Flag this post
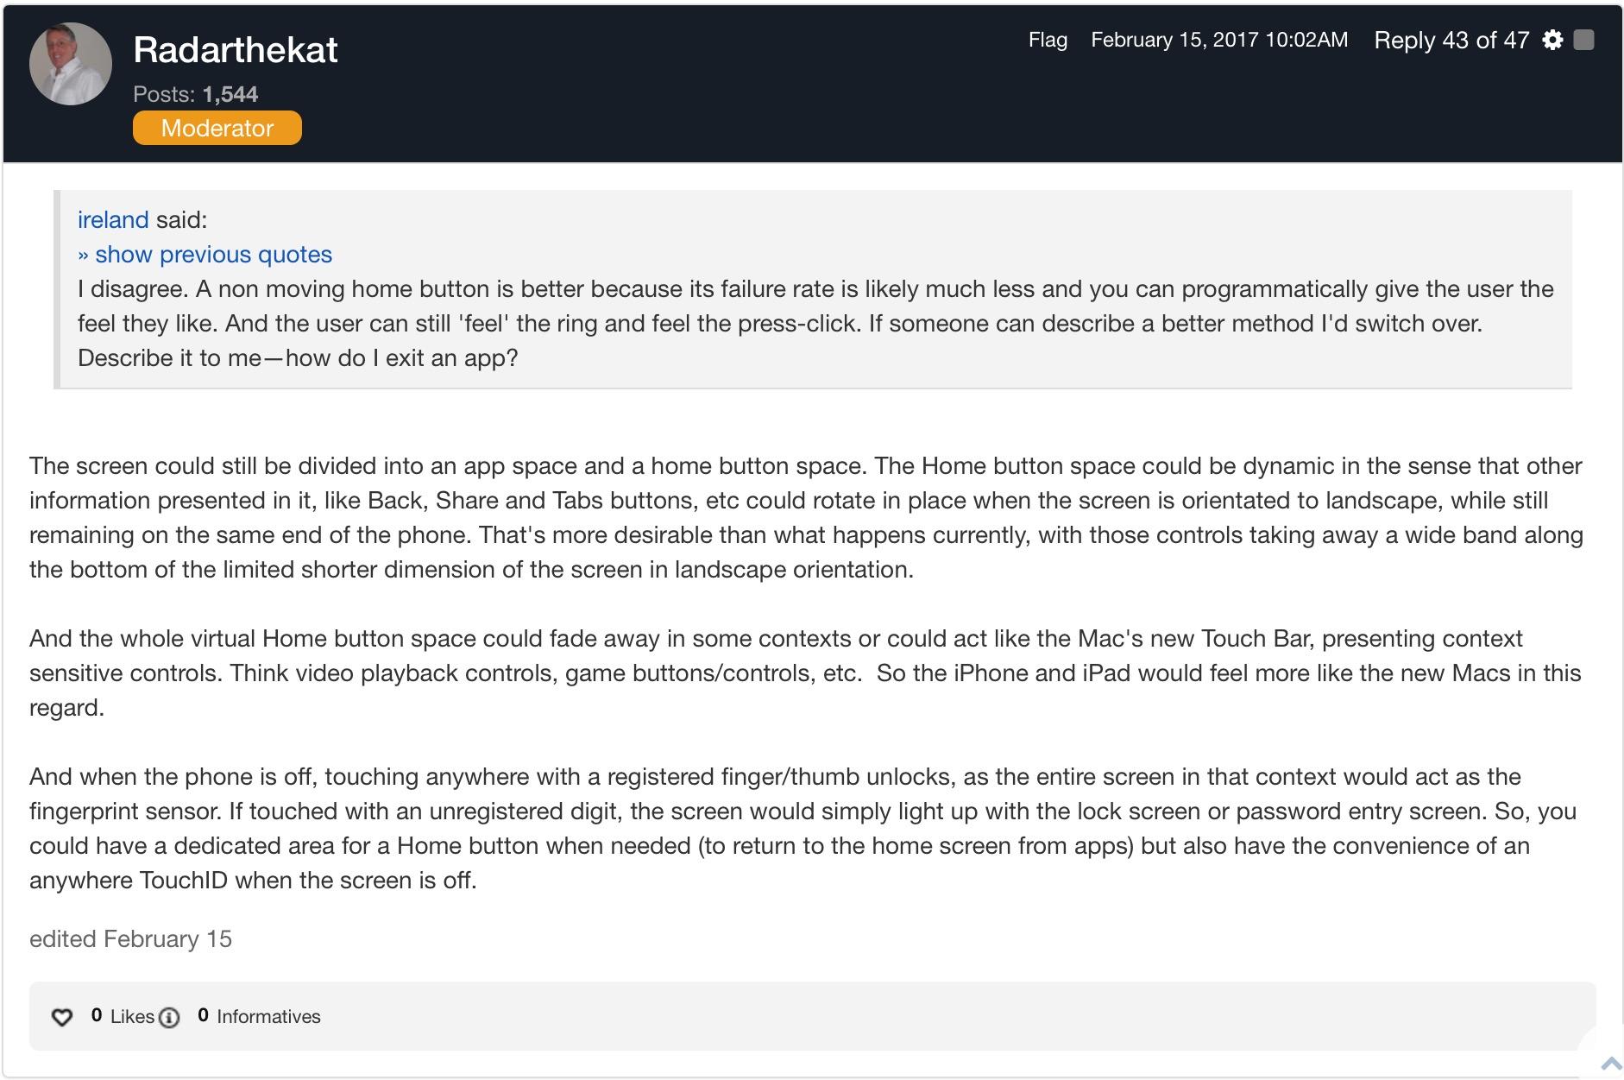1624x1080 pixels. pyautogui.click(x=1048, y=40)
